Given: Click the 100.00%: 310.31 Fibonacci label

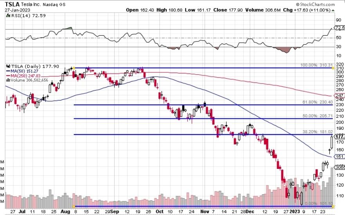Looking at the screenshot, I should [316, 65].
